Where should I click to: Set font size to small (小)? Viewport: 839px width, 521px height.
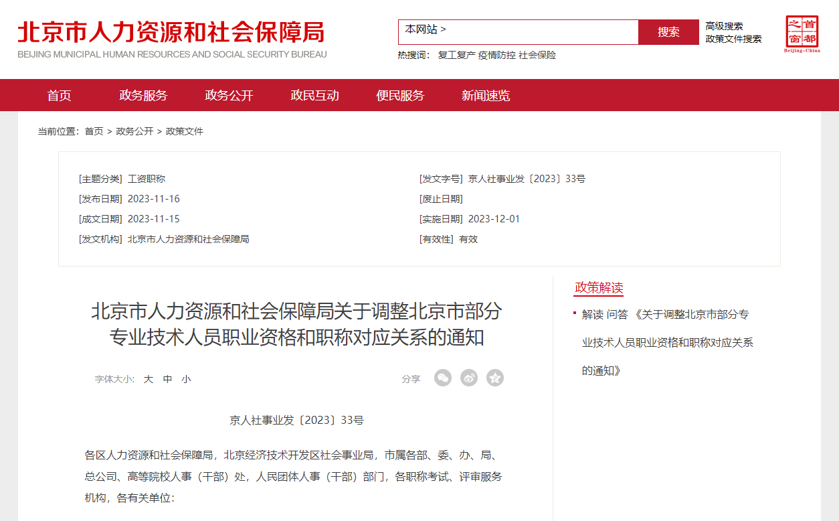coord(186,379)
